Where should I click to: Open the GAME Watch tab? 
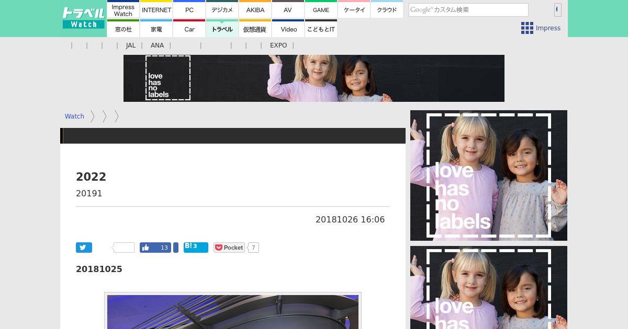(321, 9)
